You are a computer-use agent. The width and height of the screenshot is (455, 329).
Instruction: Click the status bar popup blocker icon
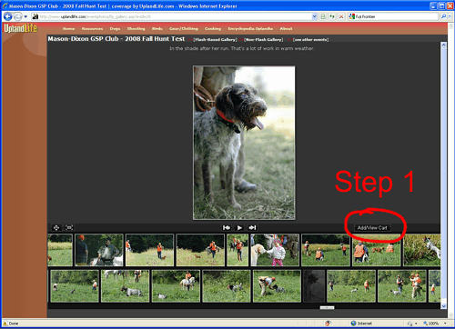click(x=328, y=324)
